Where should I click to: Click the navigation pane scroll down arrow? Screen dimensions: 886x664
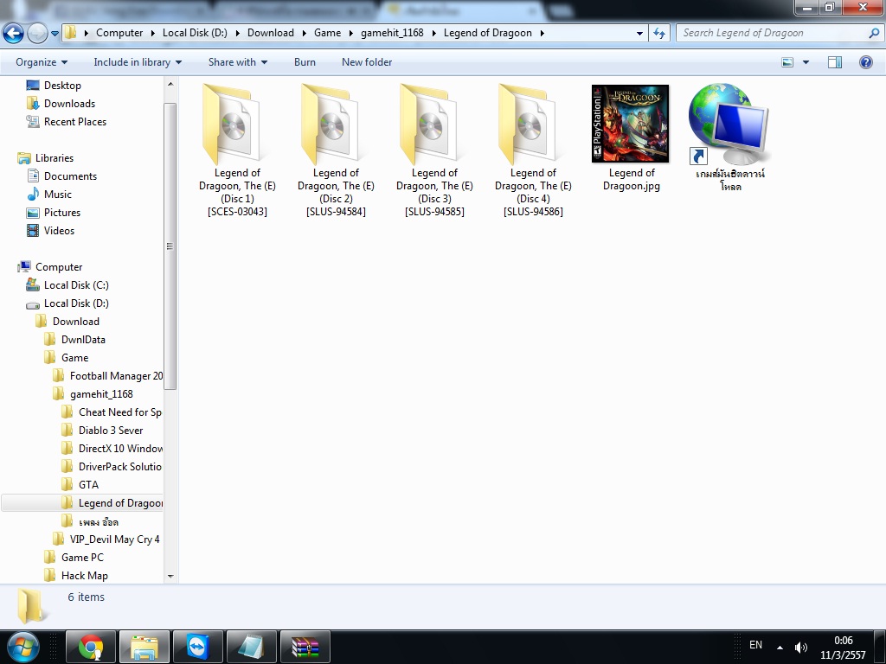pyautogui.click(x=170, y=576)
